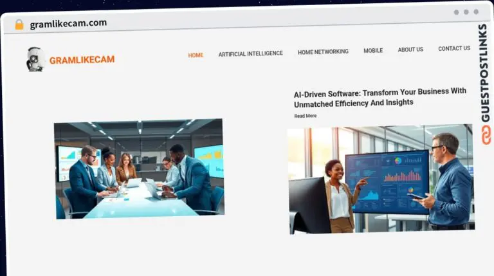The image size is (494, 276).
Task: Click the robot logo icon
Action: (35, 59)
